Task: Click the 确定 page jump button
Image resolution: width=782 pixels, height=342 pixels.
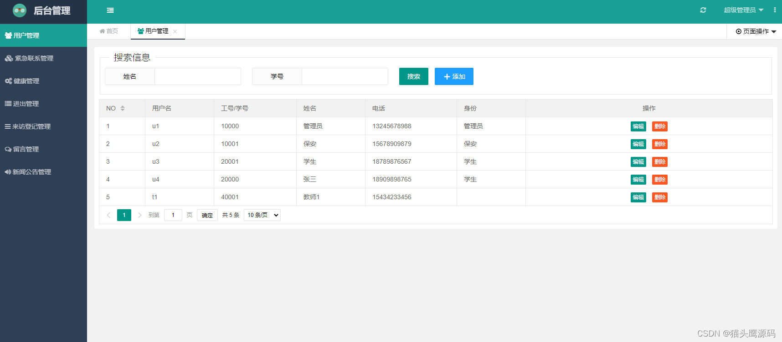Action: 207,215
